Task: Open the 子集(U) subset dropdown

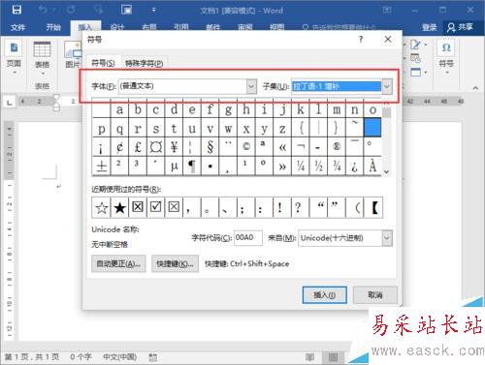Action: (x=387, y=86)
